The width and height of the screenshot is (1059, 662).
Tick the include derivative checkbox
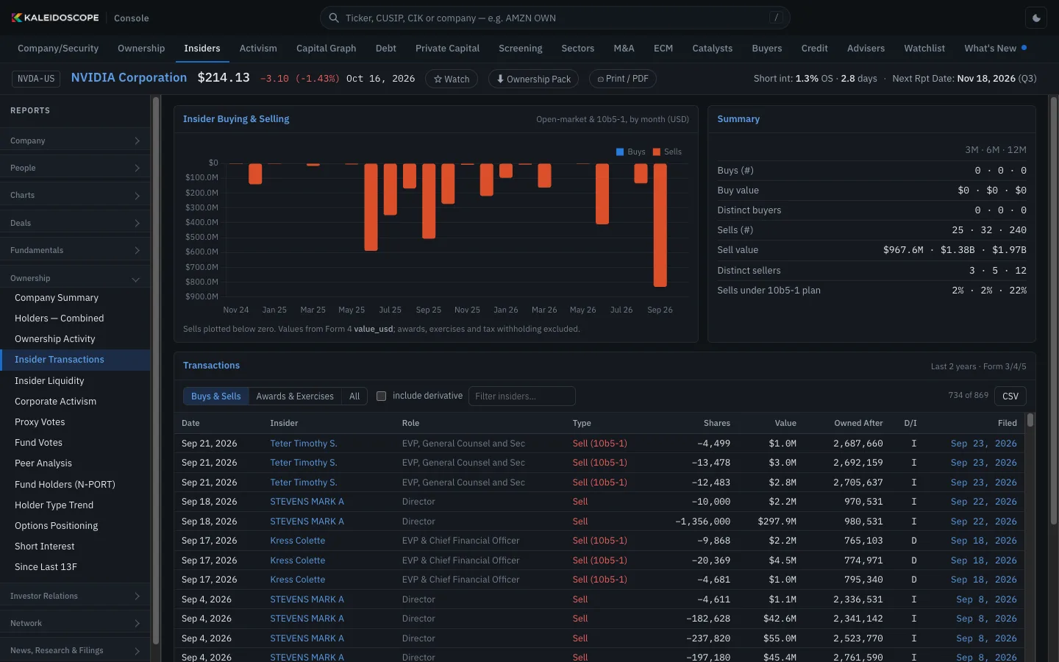click(381, 396)
